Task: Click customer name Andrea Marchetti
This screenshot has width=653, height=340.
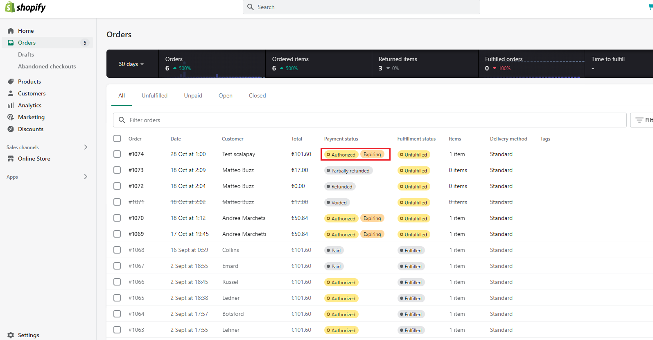Action: pyautogui.click(x=244, y=234)
